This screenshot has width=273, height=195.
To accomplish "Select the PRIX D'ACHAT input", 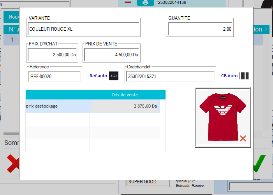I will 53,55.
